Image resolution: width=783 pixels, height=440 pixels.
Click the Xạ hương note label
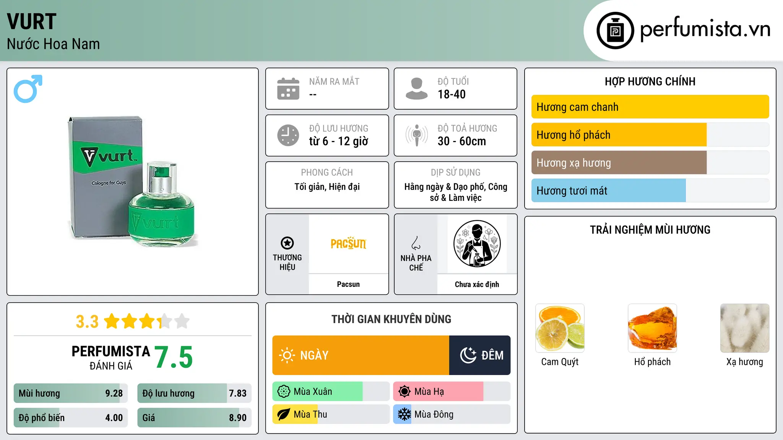pos(745,362)
